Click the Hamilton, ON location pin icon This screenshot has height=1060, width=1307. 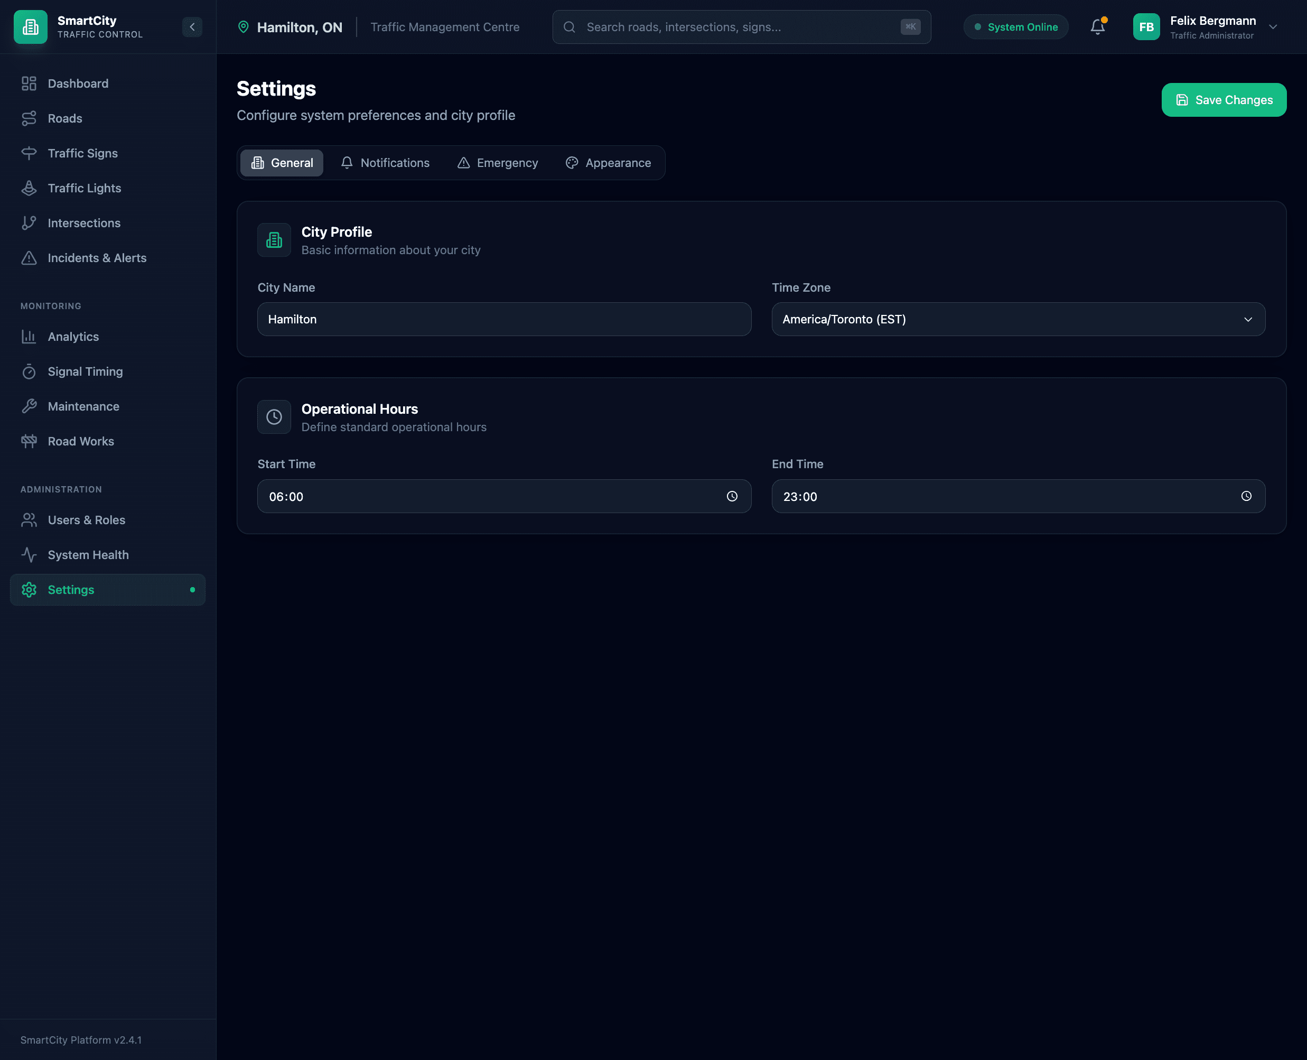click(x=243, y=27)
